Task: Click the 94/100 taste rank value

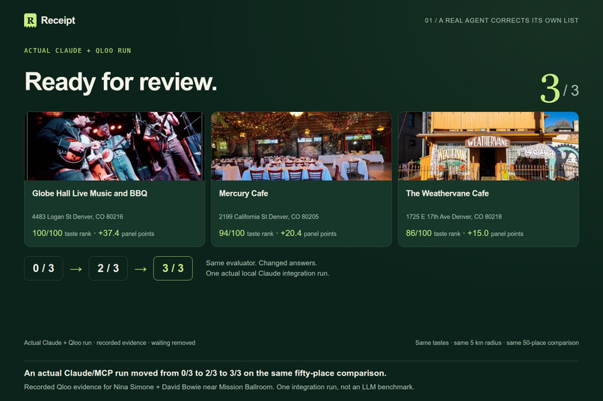Action: [231, 233]
